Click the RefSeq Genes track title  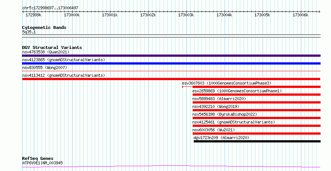38,158
